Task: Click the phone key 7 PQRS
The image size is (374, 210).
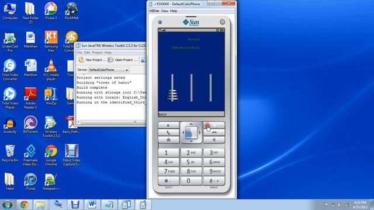Action: point(168,171)
